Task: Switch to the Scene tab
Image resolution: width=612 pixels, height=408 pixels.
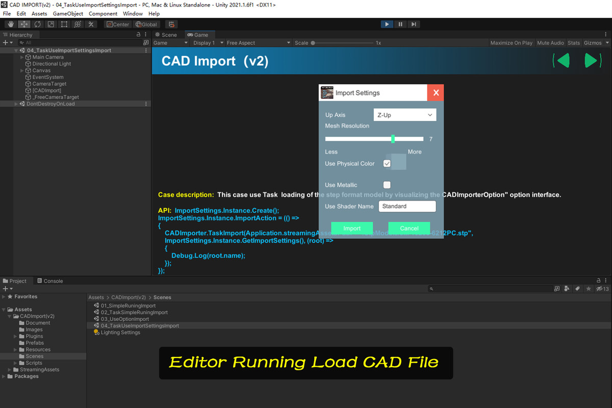Action: [166, 35]
